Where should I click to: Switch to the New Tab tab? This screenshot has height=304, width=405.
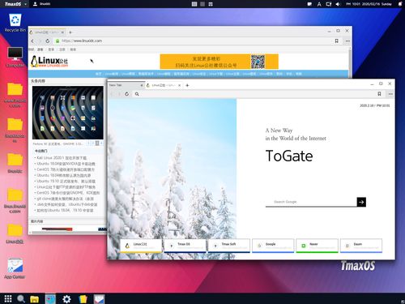coord(125,85)
